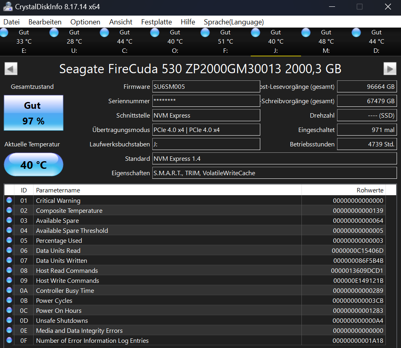Click status orb of Power On Hours row
401x348 pixels.
click(9, 310)
